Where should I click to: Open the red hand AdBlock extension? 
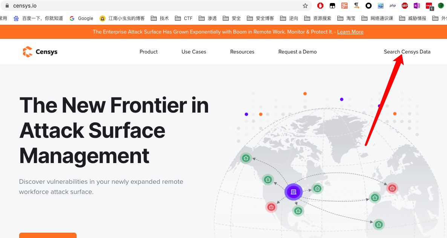coord(320,6)
